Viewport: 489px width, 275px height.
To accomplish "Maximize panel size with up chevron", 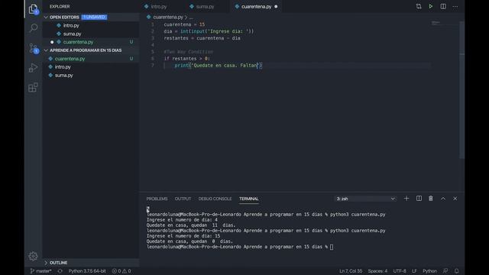I will pyautogui.click(x=443, y=199).
